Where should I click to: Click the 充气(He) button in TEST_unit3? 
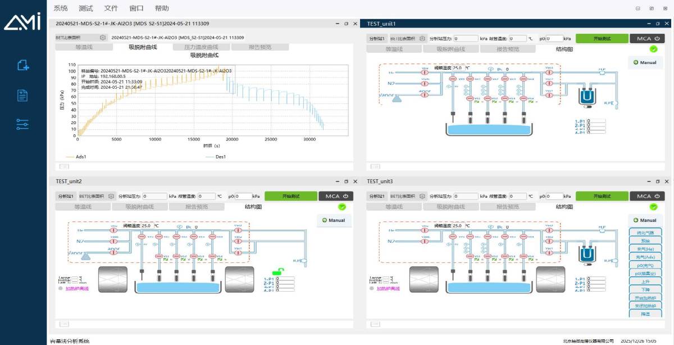point(645,248)
